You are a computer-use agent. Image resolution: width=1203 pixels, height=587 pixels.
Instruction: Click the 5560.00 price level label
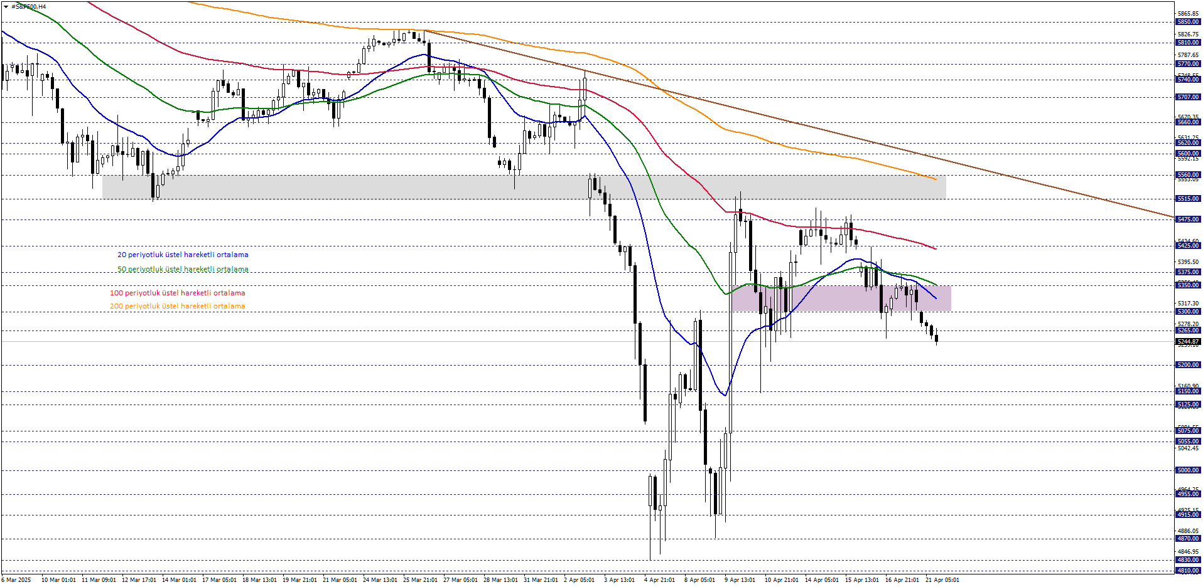(x=1188, y=175)
